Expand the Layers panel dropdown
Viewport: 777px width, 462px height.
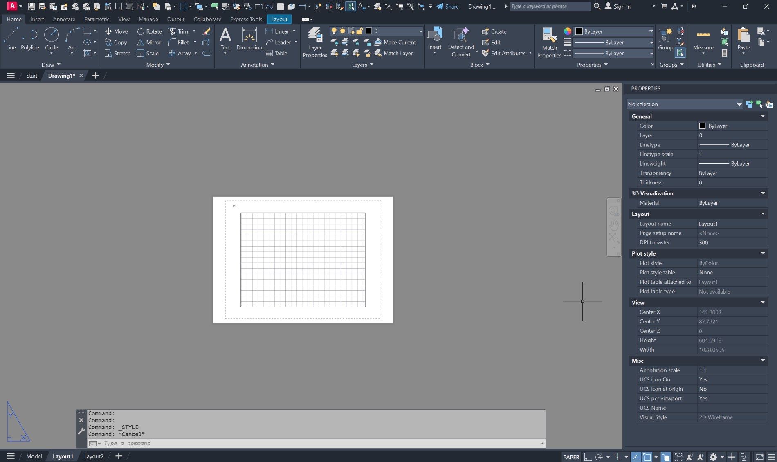362,65
